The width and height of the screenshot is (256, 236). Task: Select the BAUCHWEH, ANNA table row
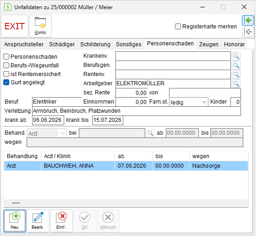126,166
